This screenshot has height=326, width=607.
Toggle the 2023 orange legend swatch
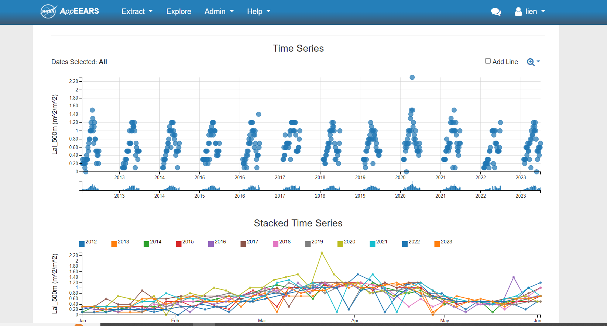tap(437, 244)
